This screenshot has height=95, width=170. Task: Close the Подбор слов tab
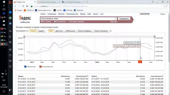(35, 2)
